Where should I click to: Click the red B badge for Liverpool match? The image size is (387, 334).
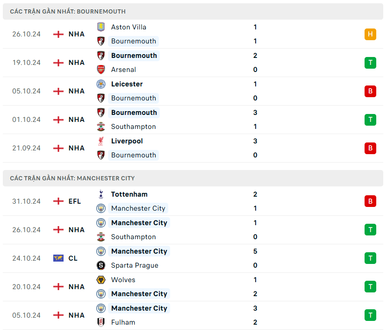click(370, 148)
